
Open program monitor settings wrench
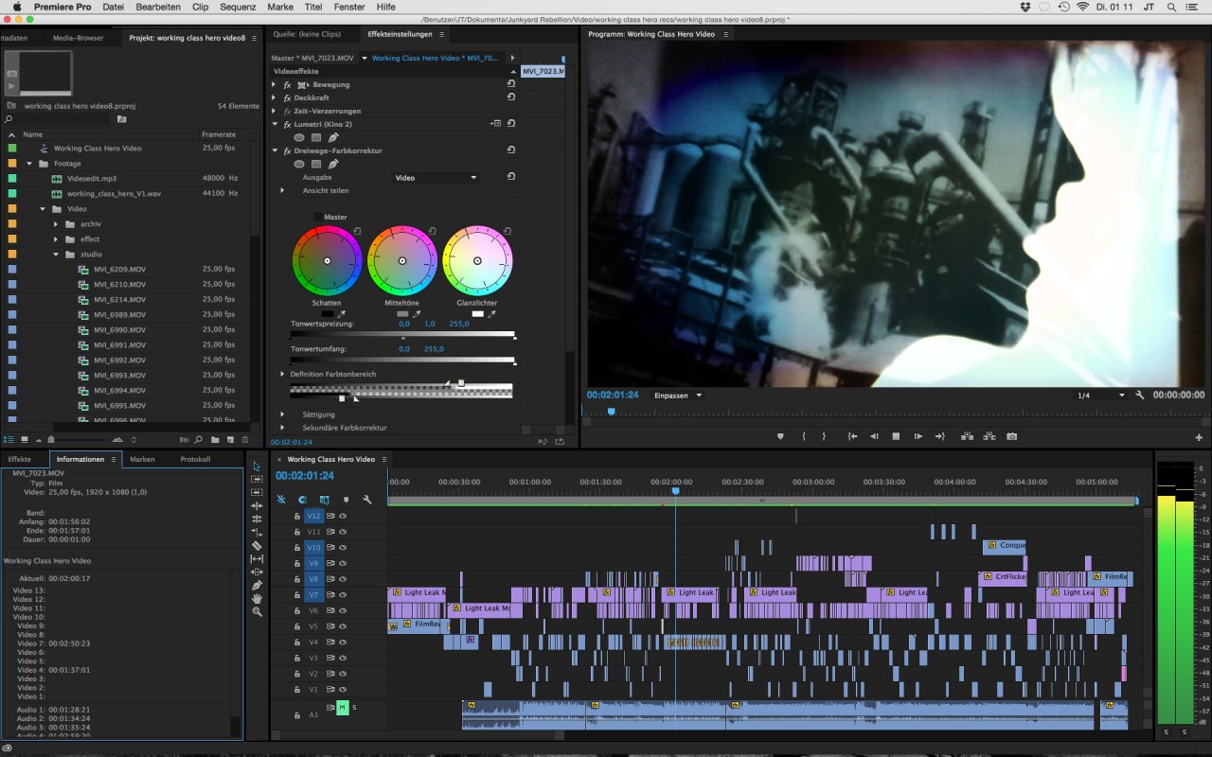[1140, 396]
